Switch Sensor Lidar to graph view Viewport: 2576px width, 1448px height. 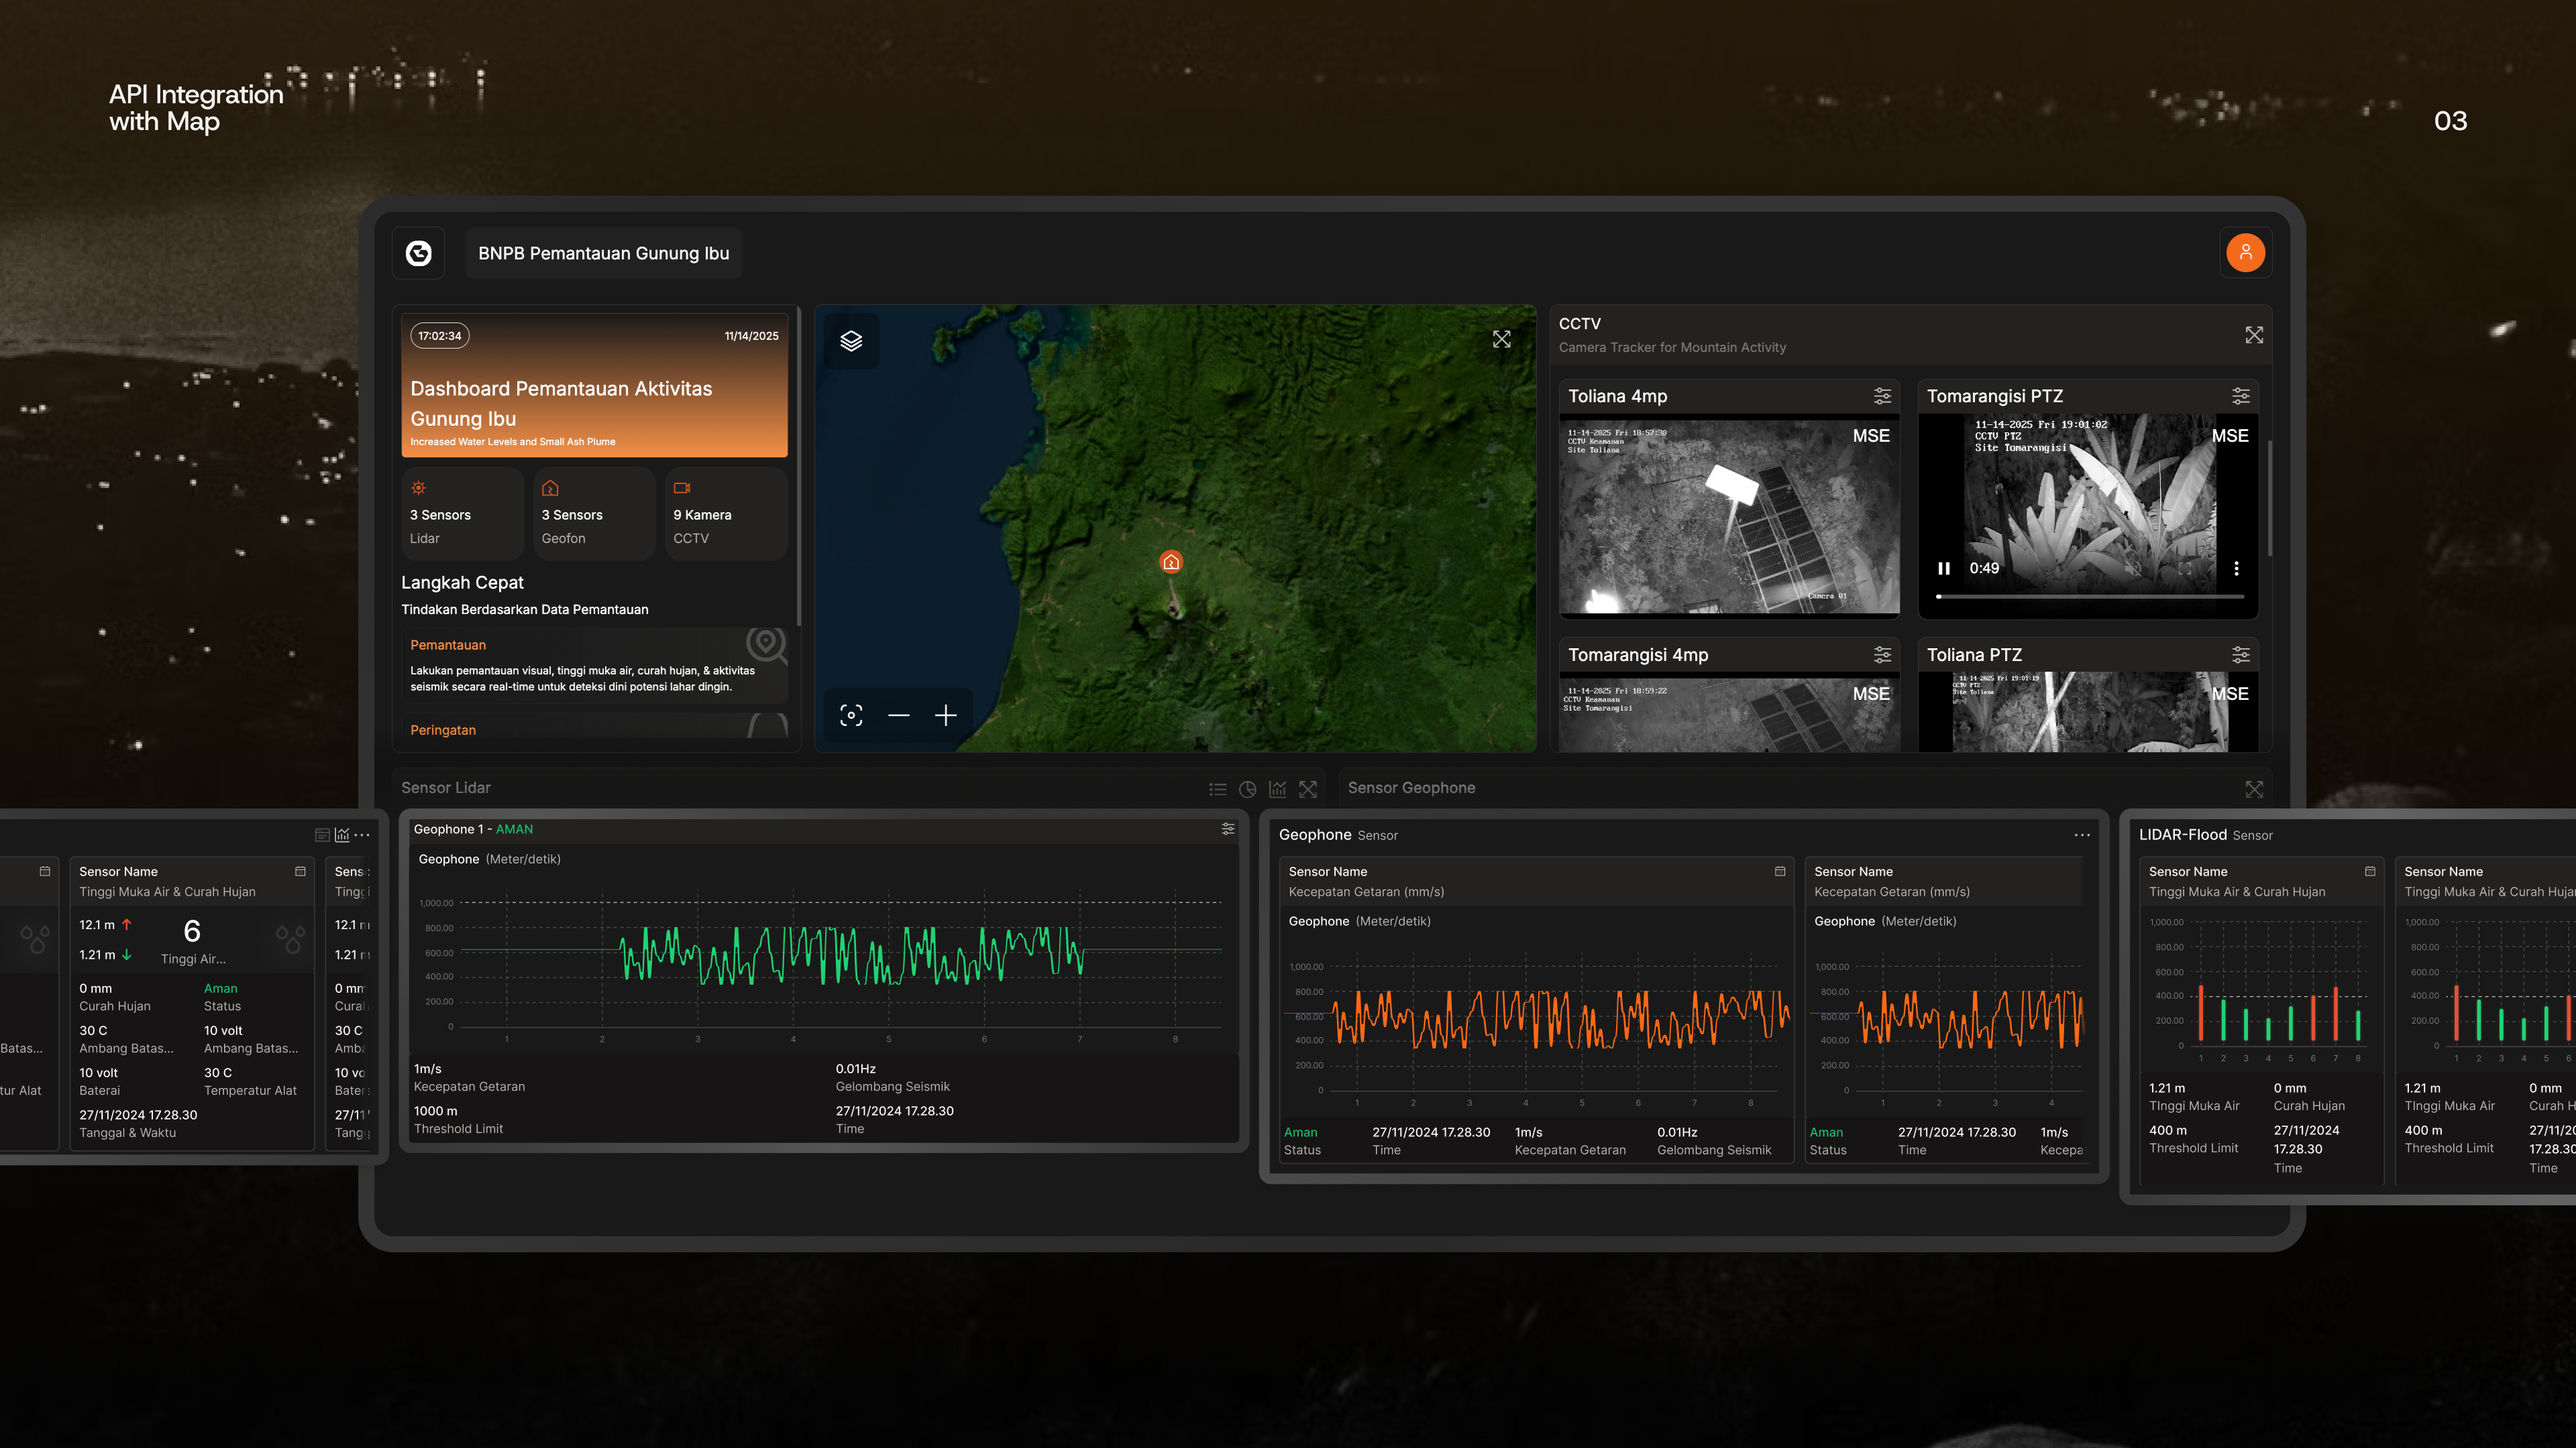click(1277, 790)
